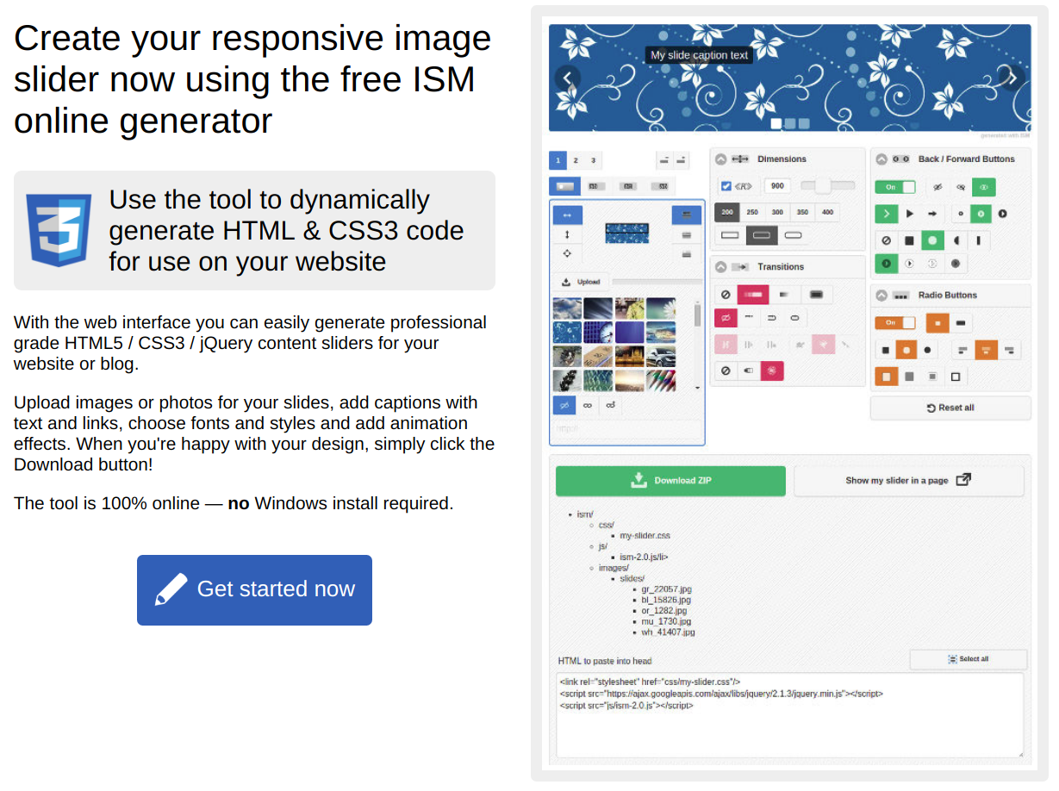This screenshot has width=1059, height=791.
Task: Click the green Download ZIP button
Action: [670, 481]
